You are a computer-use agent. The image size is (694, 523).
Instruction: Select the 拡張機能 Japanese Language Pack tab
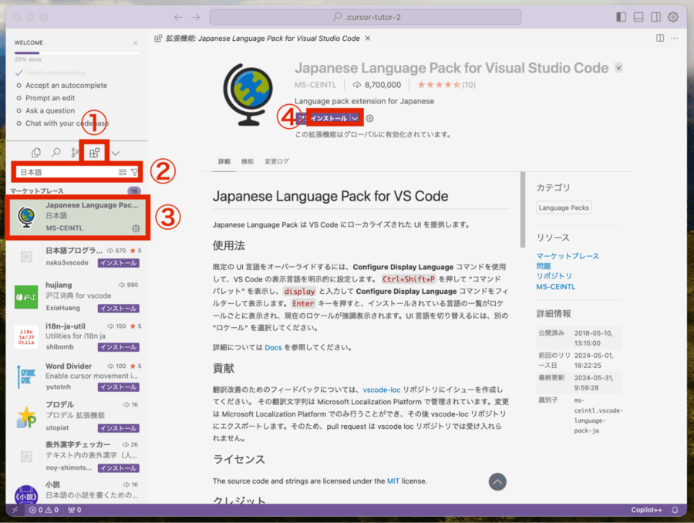tap(262, 39)
